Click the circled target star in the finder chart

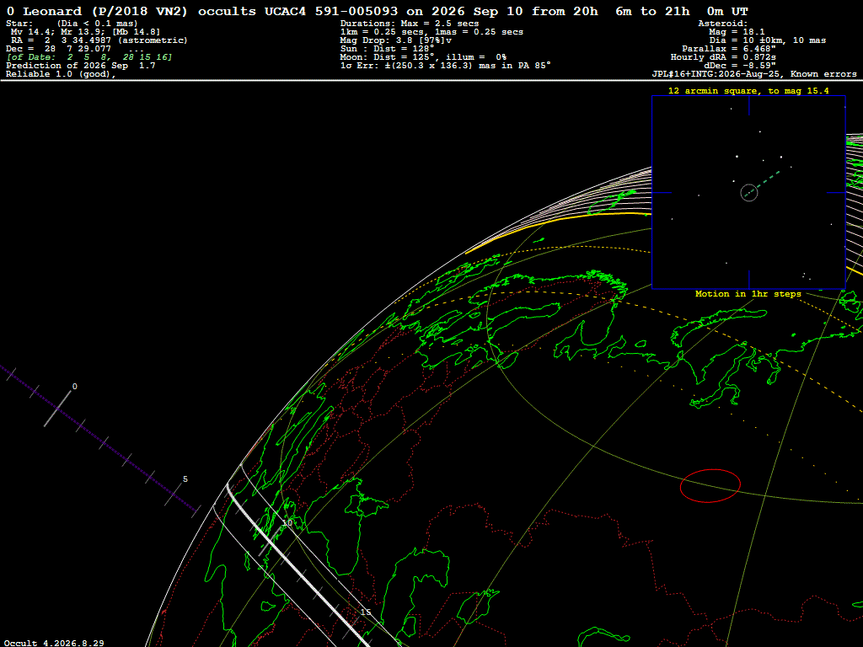748,193
